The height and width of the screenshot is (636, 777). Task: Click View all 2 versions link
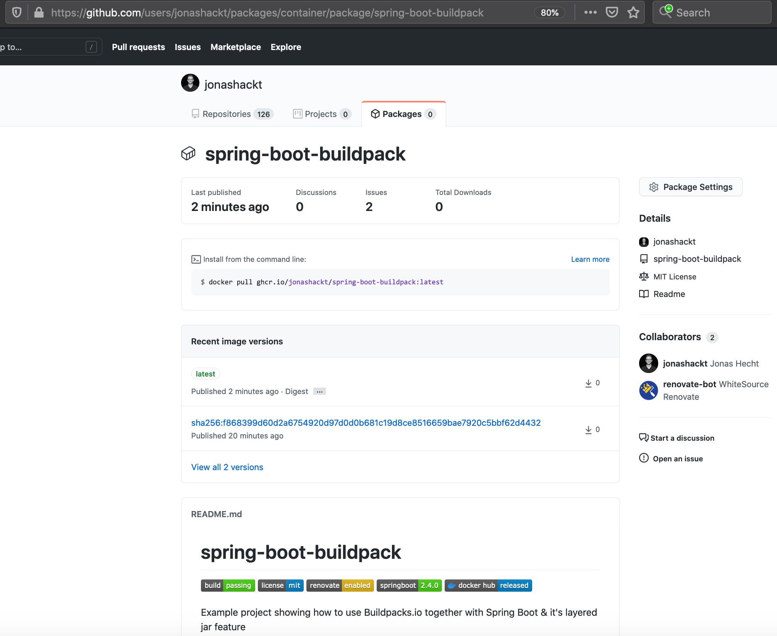tap(227, 467)
